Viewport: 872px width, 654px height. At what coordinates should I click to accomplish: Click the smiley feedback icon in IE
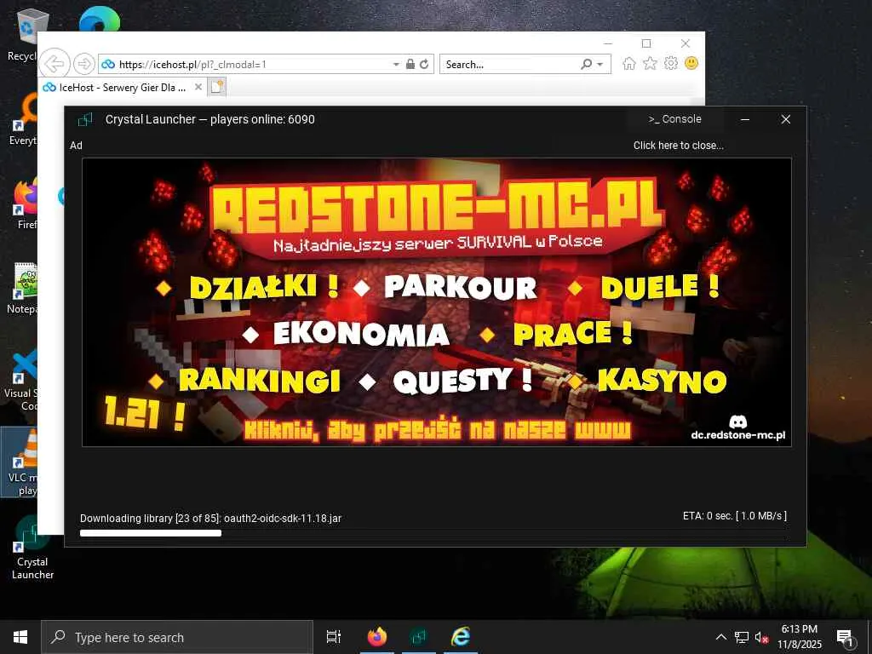pyautogui.click(x=691, y=63)
